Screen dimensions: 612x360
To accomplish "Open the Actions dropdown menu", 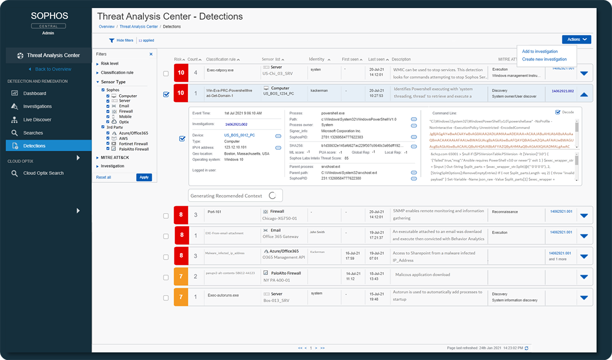I will pos(576,39).
